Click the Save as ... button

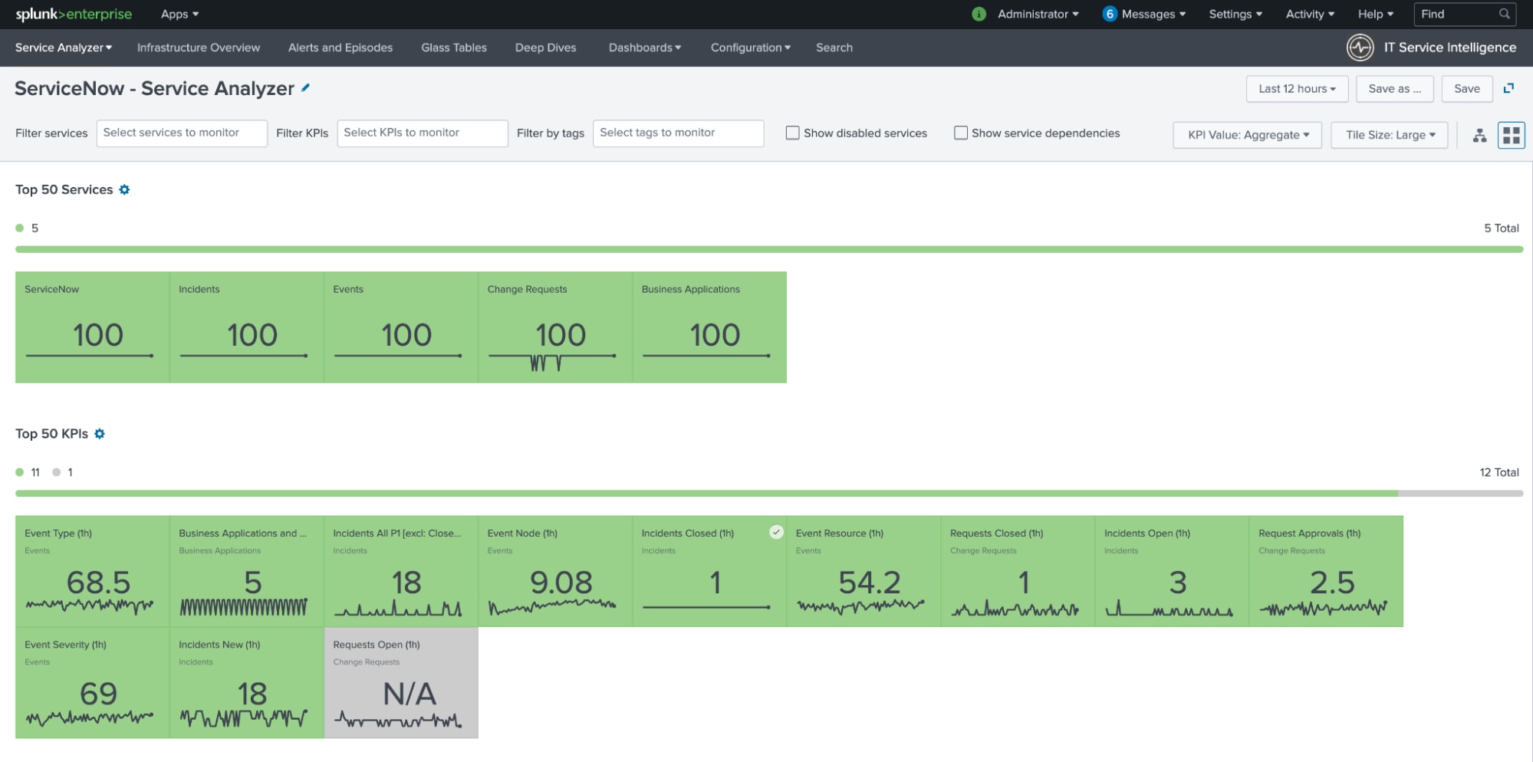(x=1395, y=89)
